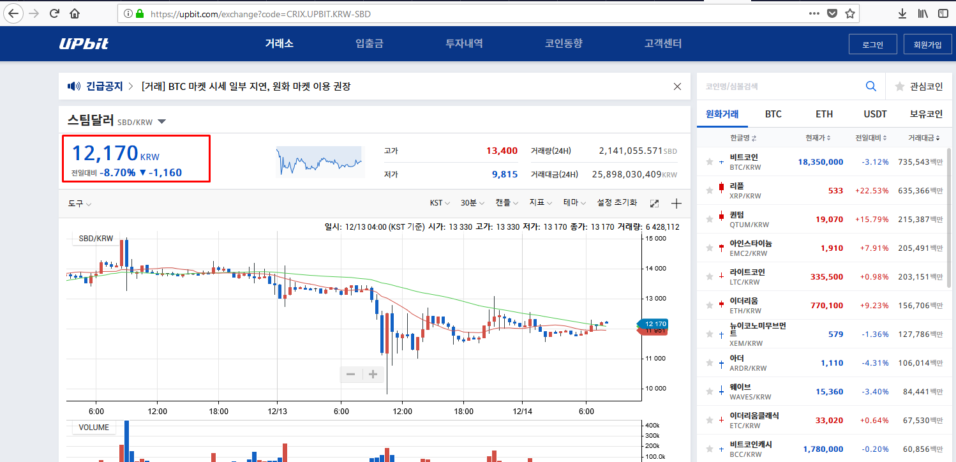Click the UPbit logo

[84, 43]
